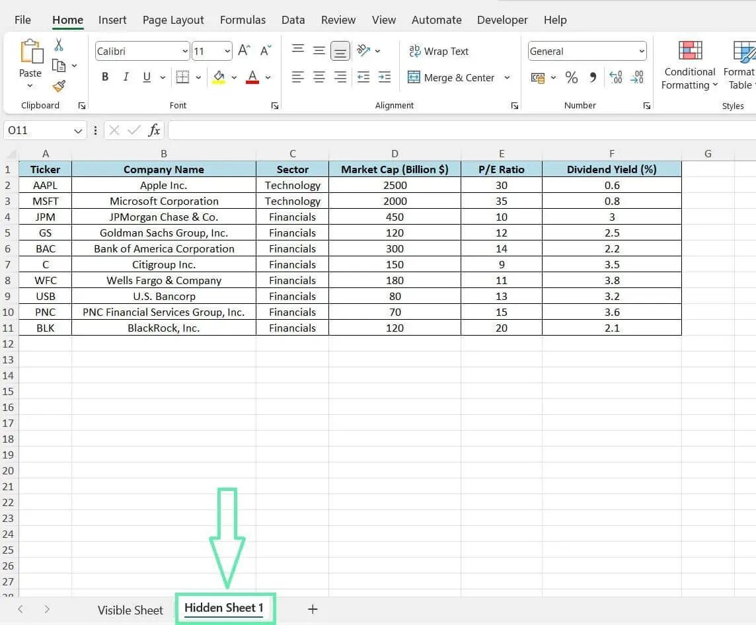Open Font settings dialog launcher
The width and height of the screenshot is (756, 625).
point(275,106)
